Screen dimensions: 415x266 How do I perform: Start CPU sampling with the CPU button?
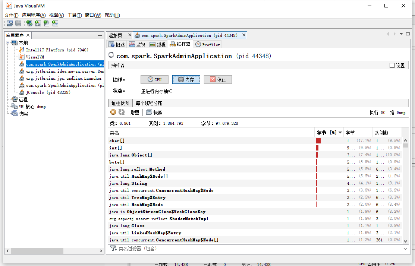[154, 80]
